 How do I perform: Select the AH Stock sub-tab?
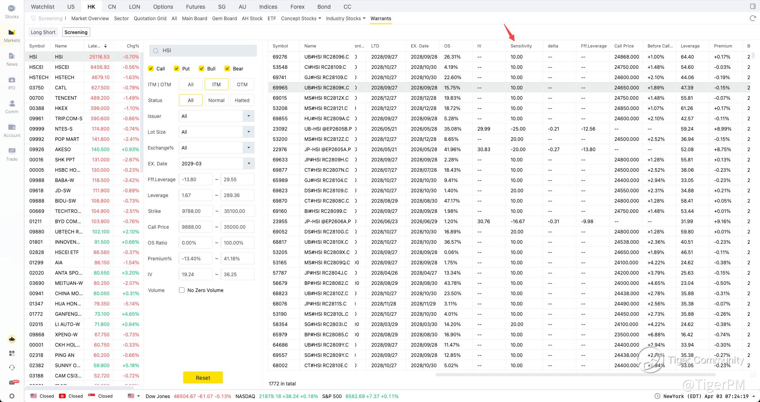click(x=252, y=19)
